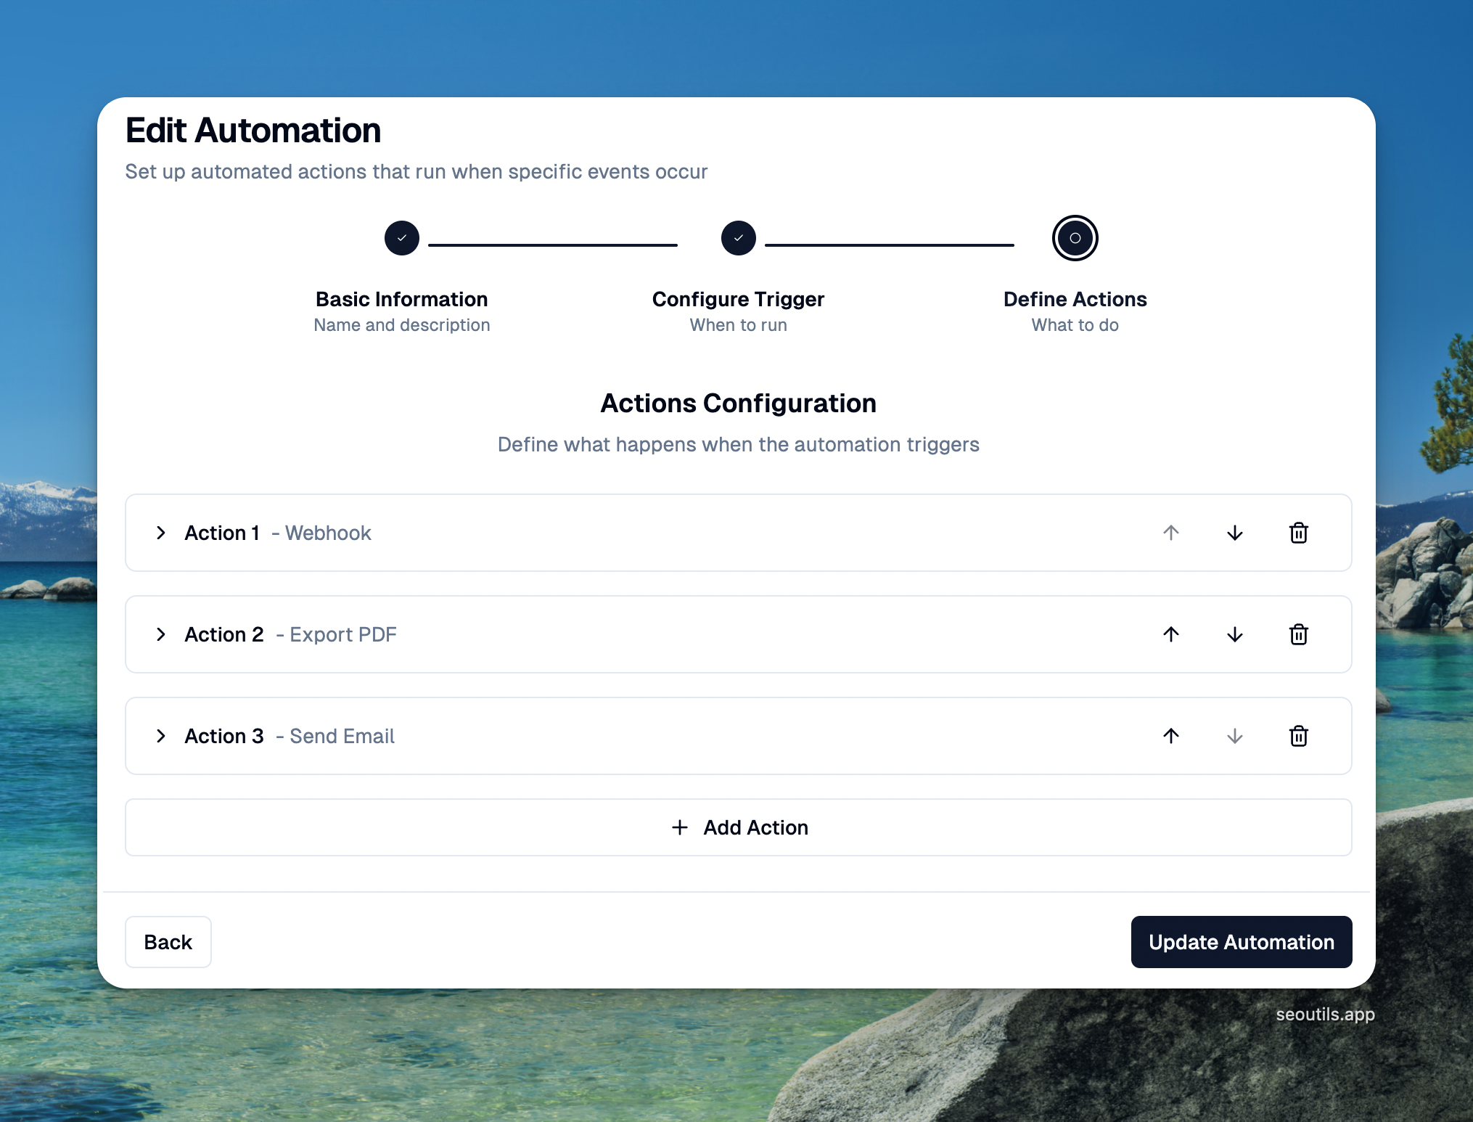The width and height of the screenshot is (1473, 1122).
Task: Move Action 3 Send Email up
Action: 1170,736
